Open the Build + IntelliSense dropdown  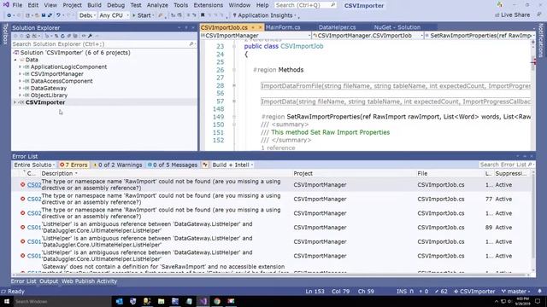[x=232, y=165]
